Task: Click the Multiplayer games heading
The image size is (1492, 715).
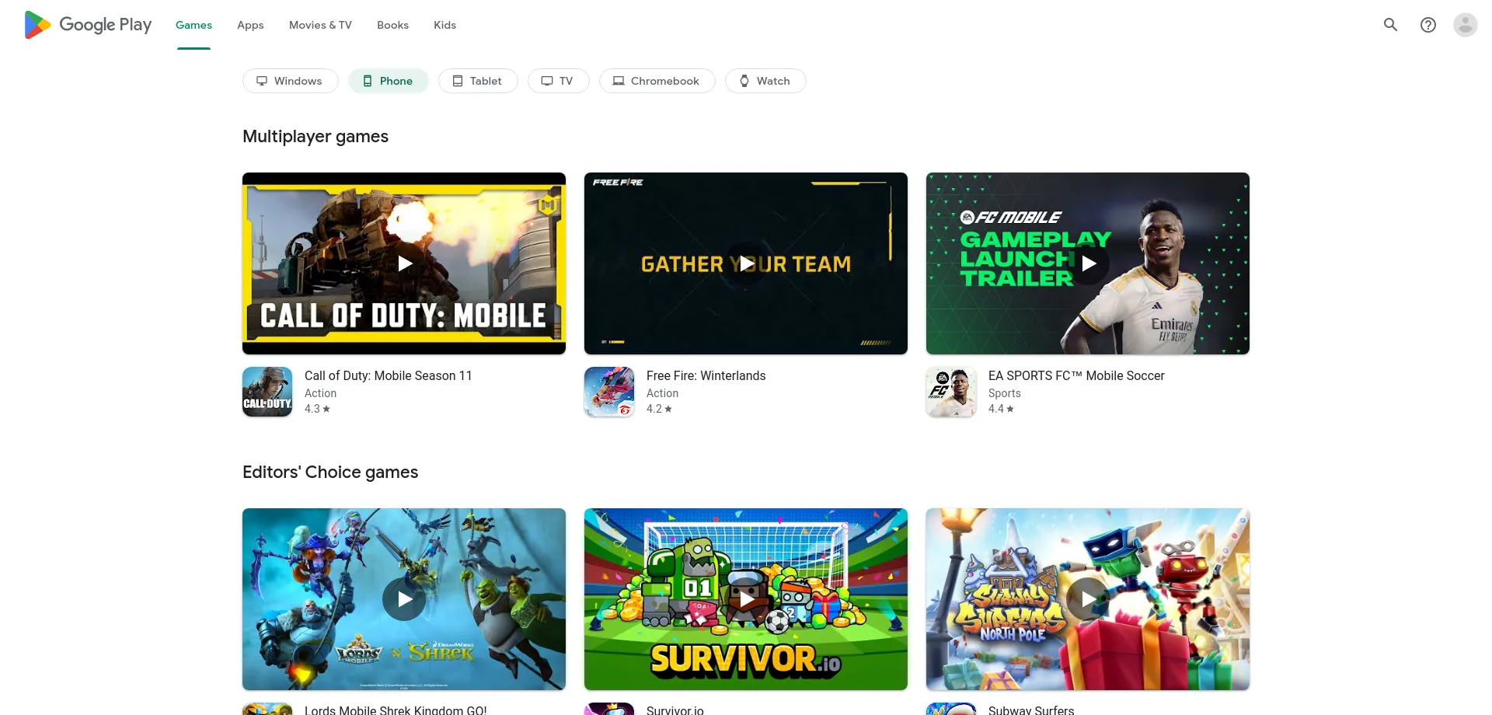Action: (315, 137)
